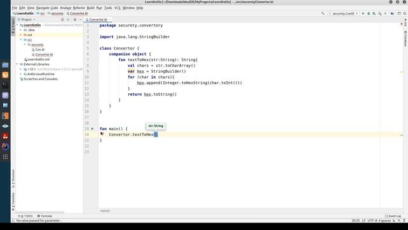The image size is (408, 230).
Task: Click the collapse all icon in Project panel
Action: point(68,20)
